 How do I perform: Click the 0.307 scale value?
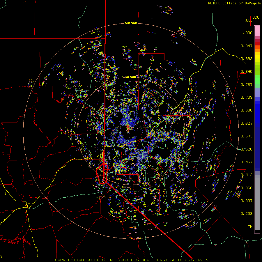pyautogui.click(x=247, y=201)
